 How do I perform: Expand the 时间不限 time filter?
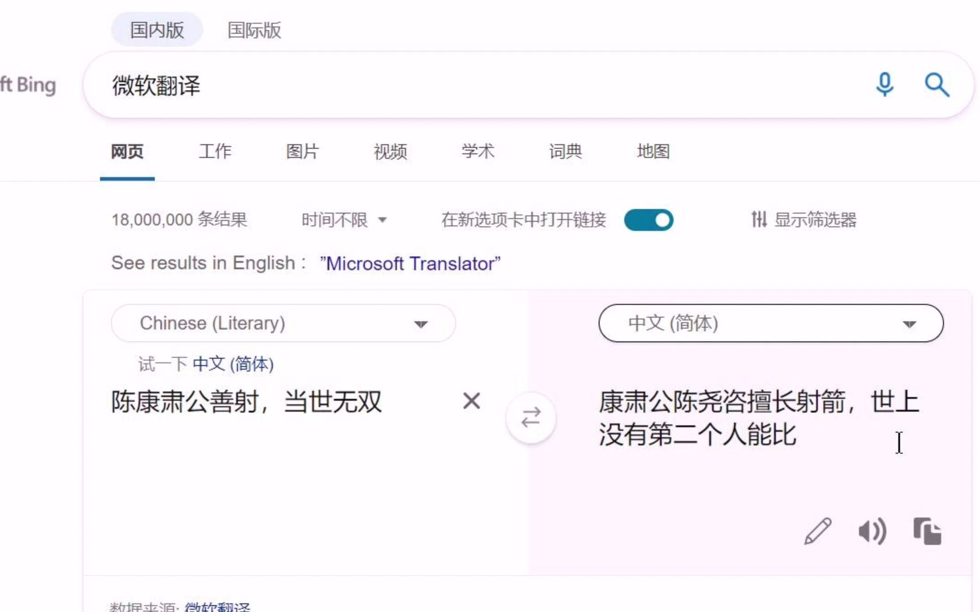344,220
